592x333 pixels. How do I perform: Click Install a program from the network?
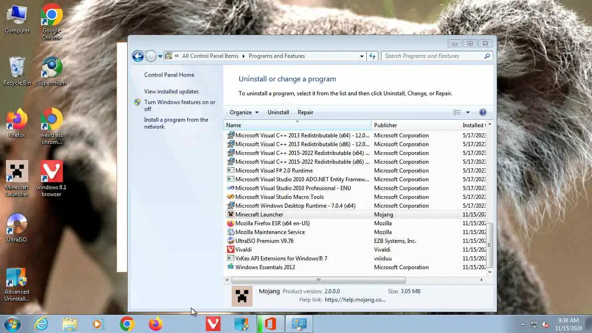[x=176, y=123]
